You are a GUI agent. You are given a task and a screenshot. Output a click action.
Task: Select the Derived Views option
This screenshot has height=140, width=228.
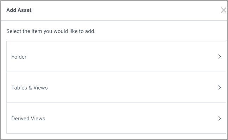(x=116, y=118)
